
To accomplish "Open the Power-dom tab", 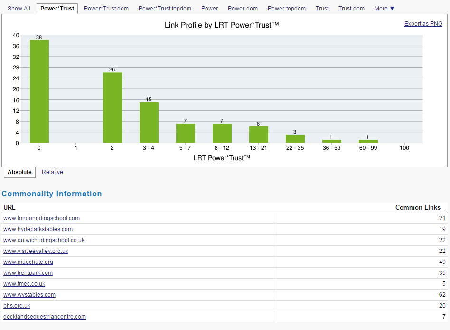I will click(x=243, y=9).
